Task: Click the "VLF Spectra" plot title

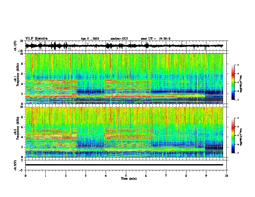Action: click(36, 39)
